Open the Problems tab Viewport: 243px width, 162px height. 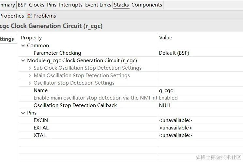45,16
